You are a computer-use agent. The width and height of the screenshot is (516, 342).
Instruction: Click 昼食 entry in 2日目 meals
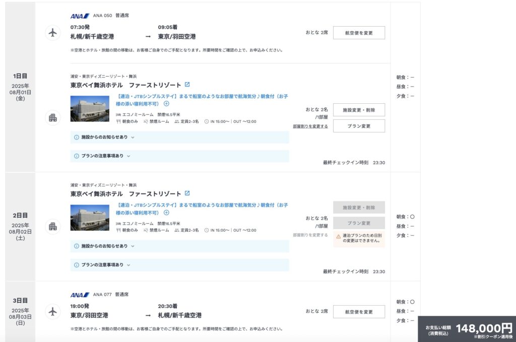click(405, 226)
